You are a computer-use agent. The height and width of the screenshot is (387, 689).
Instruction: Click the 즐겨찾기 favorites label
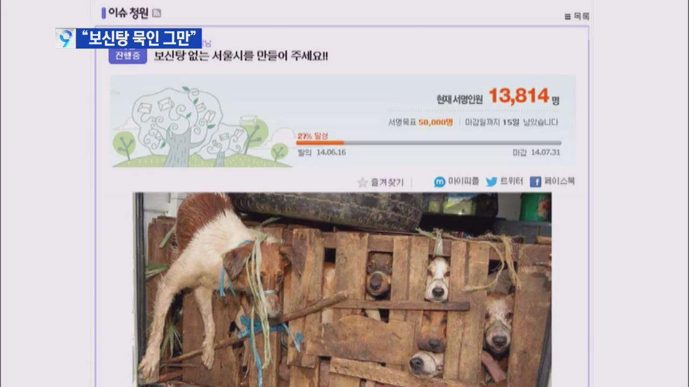click(387, 183)
